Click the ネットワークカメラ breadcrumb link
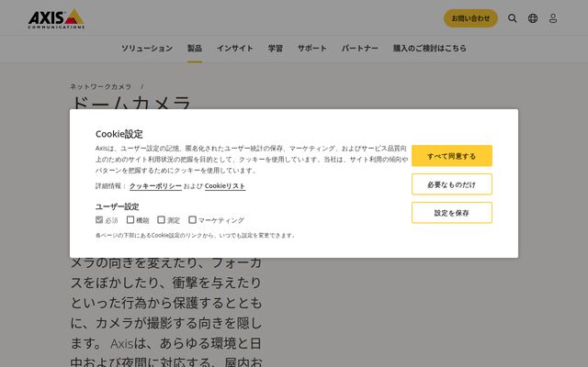Viewport: 588px width, 367px height. click(100, 86)
